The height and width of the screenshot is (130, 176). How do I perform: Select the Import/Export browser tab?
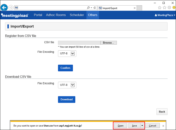(x=117, y=8)
